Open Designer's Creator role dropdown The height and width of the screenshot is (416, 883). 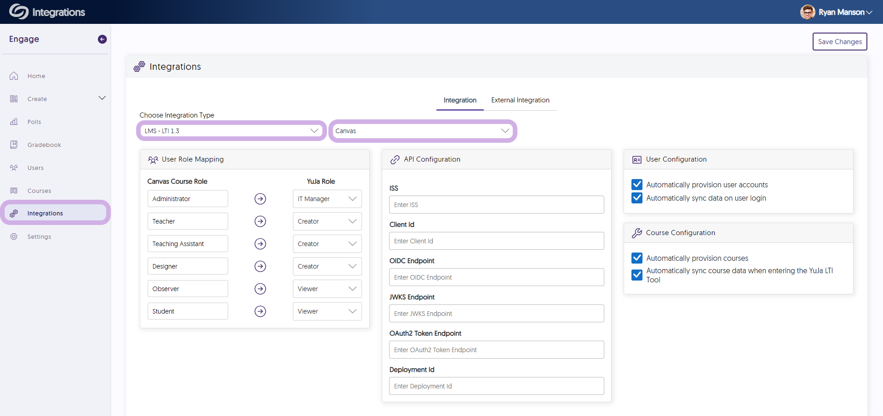(327, 266)
